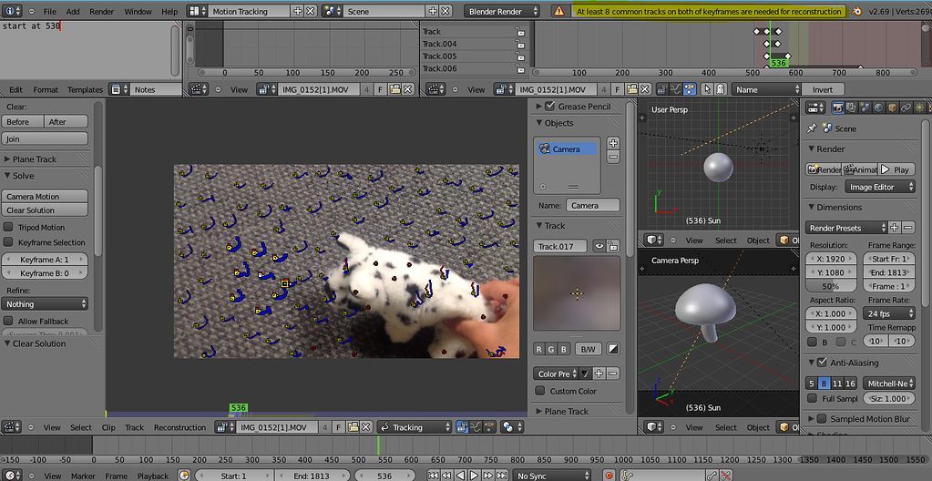Click Clear After button
Screen dimensions: 932x481
[x=67, y=121]
